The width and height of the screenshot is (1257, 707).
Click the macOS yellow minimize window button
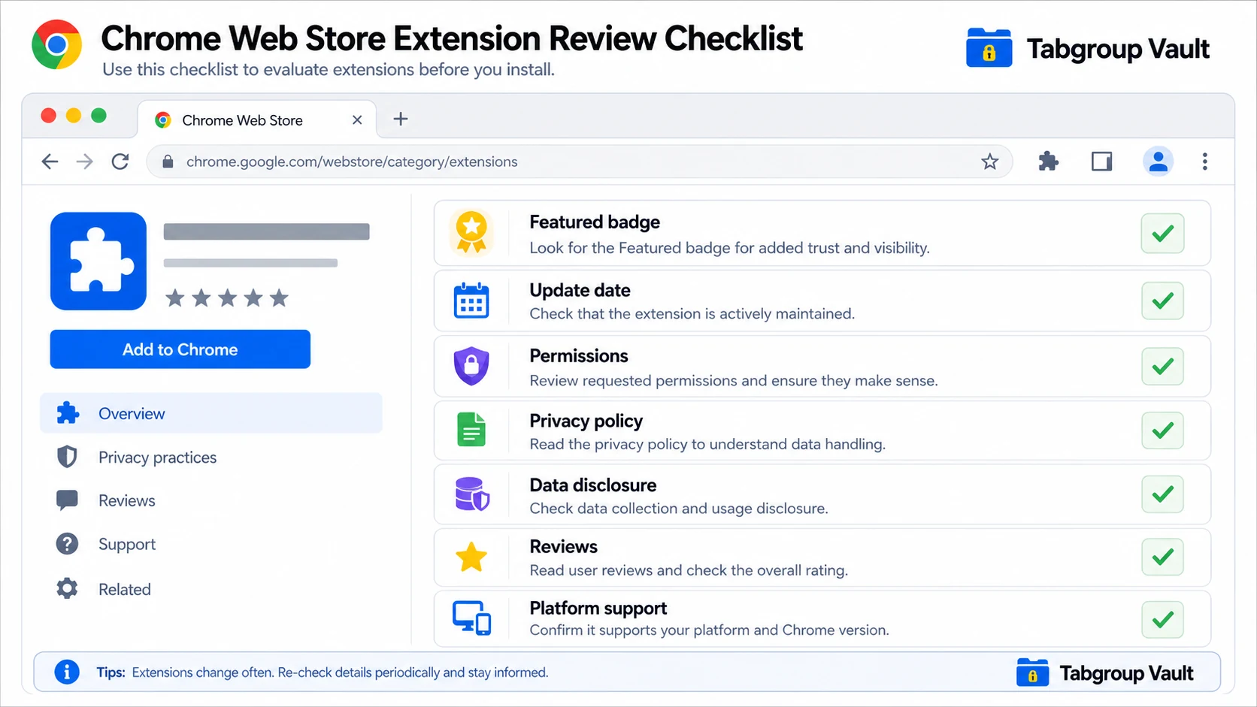(x=74, y=115)
